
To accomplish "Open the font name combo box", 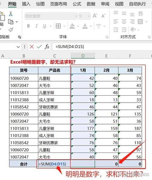I will point(51,16).
